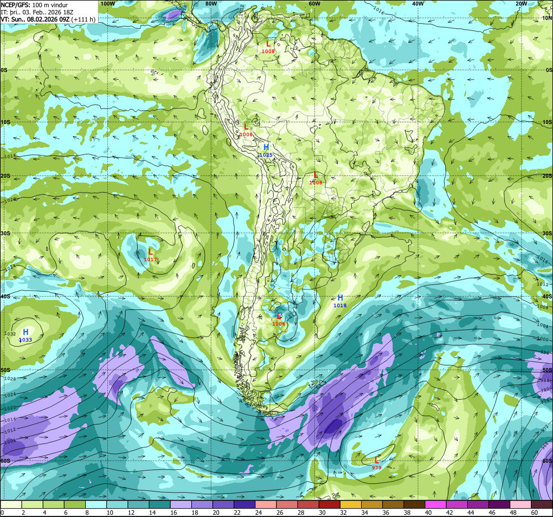Click the 100W longitude label
This screenshot has width=553, height=517.
(x=108, y=3)
